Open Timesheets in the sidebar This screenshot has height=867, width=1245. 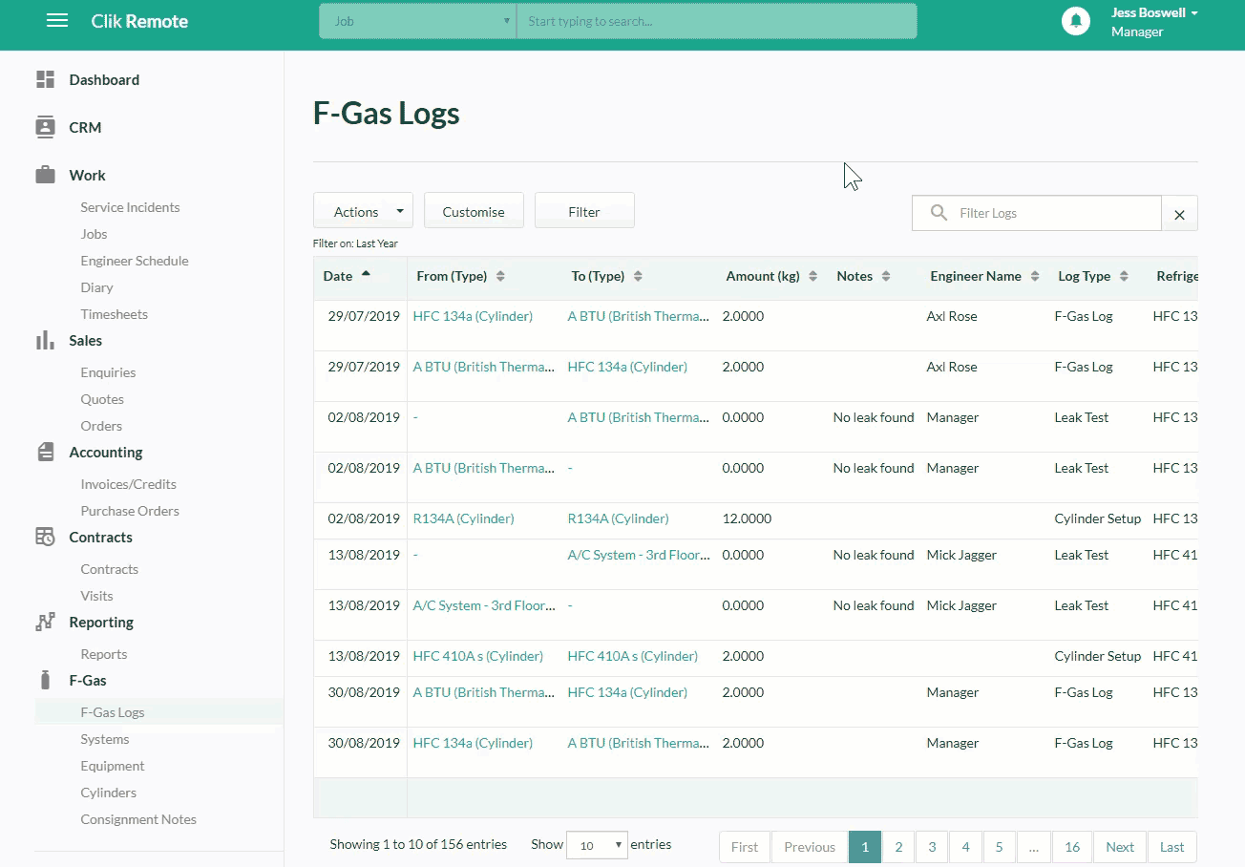tap(114, 314)
